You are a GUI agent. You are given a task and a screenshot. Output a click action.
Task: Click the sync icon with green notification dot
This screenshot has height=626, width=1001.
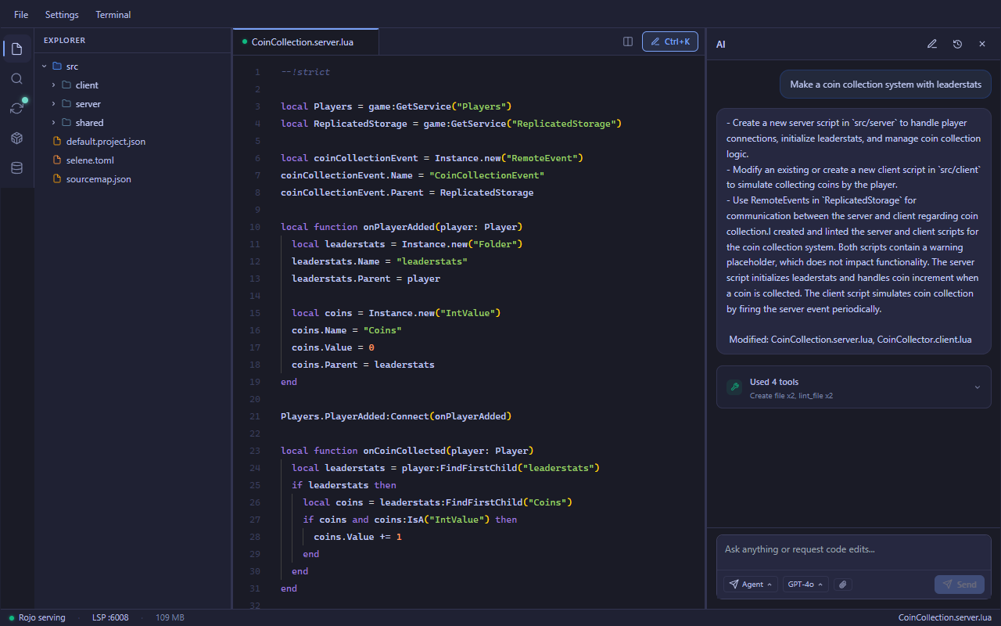pos(16,108)
